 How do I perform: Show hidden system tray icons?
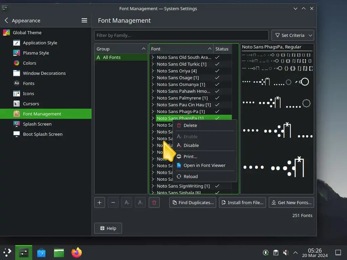coord(295,253)
